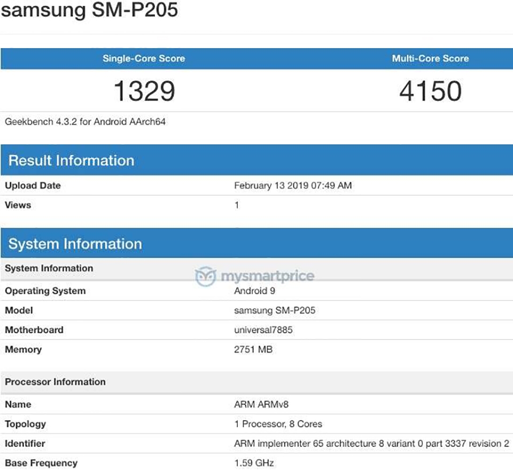Click the 'Android 9' value
The image size is (513, 470).
pyautogui.click(x=254, y=291)
